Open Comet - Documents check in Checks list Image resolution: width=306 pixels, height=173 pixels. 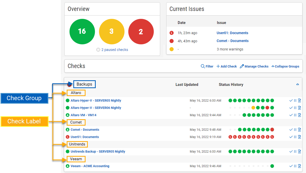point(85,130)
